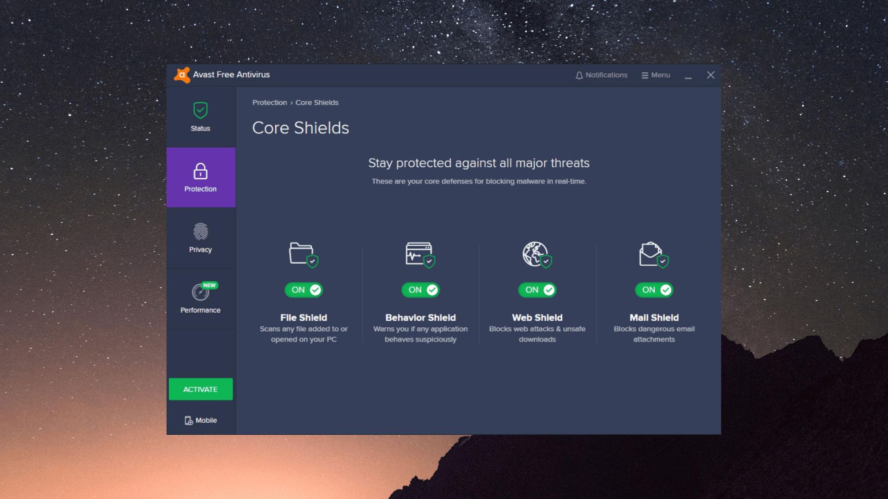Click the Core Shields breadcrumb label
This screenshot has width=888, height=499.
(317, 102)
